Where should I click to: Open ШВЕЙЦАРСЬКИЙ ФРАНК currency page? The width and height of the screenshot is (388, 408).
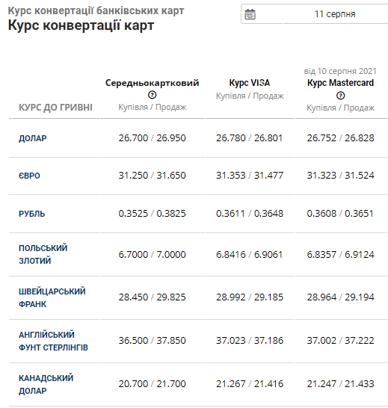(52, 297)
